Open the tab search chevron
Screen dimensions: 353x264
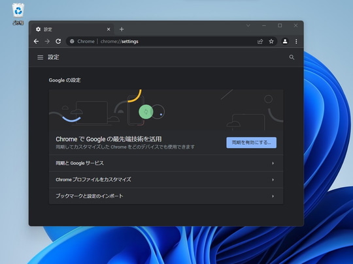tap(248, 25)
